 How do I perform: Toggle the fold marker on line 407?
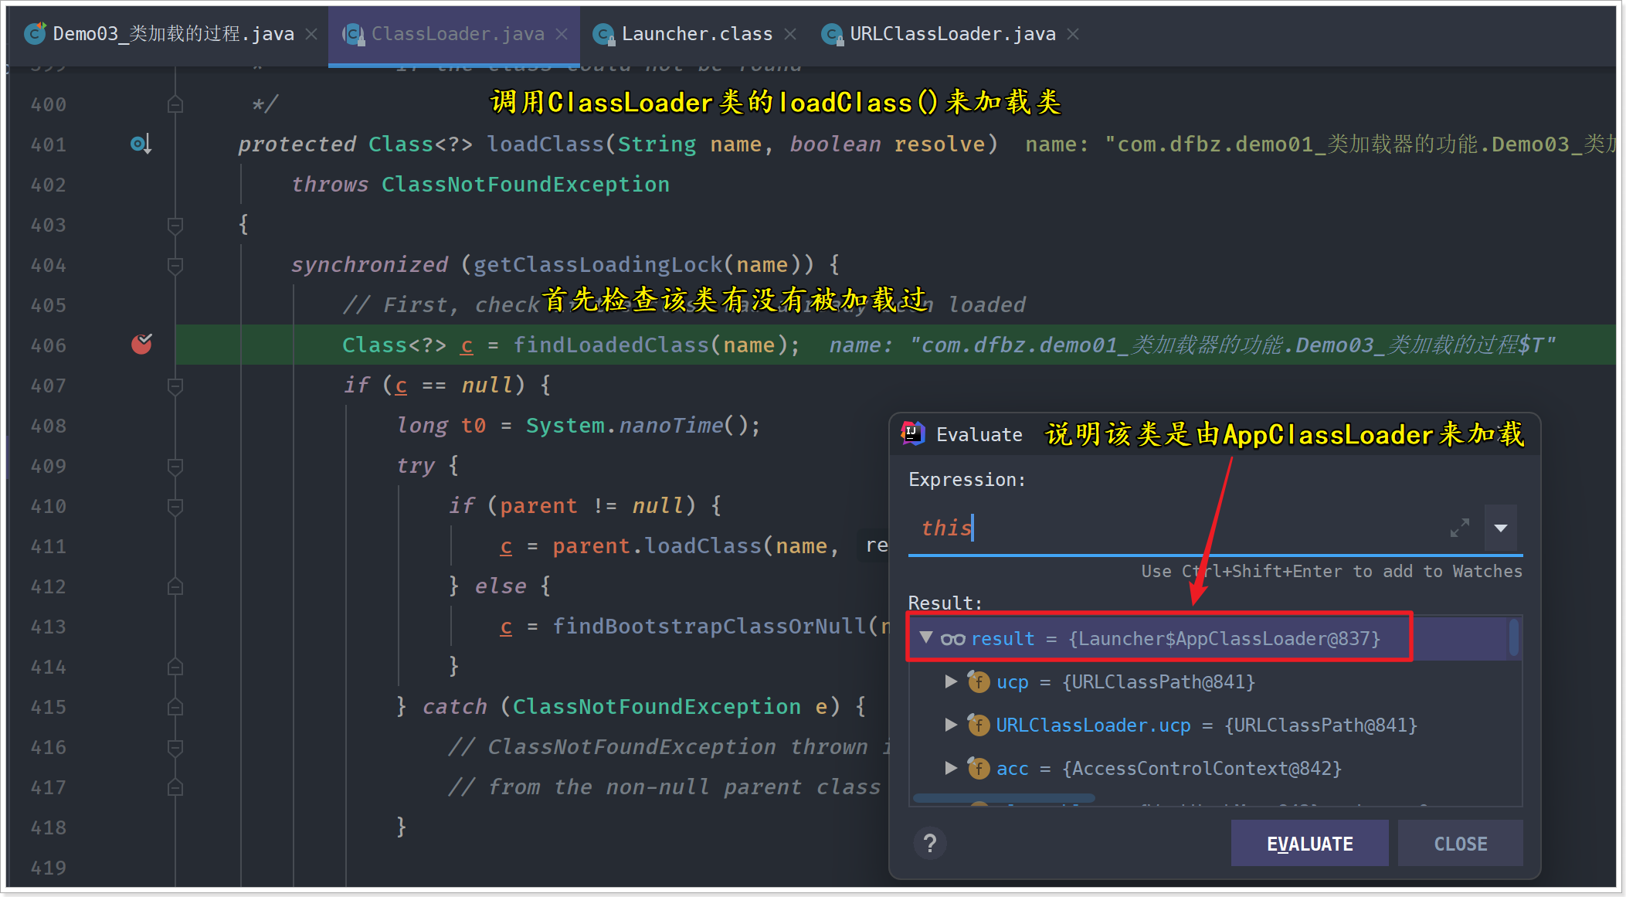175,386
